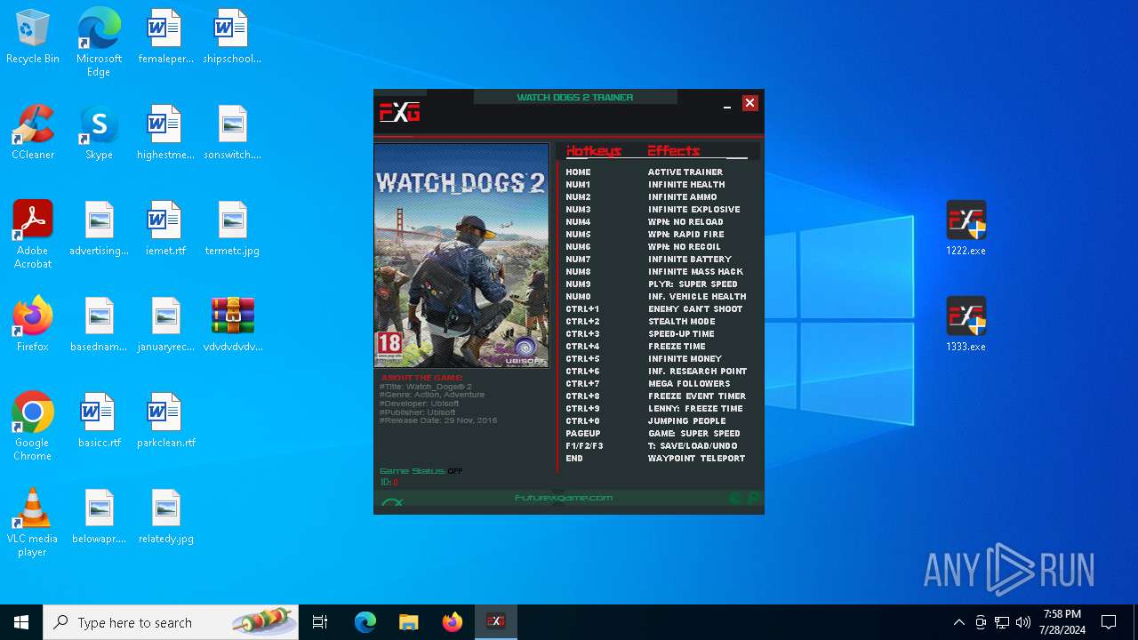Click the INFINITE MONEY entry

[x=685, y=359]
